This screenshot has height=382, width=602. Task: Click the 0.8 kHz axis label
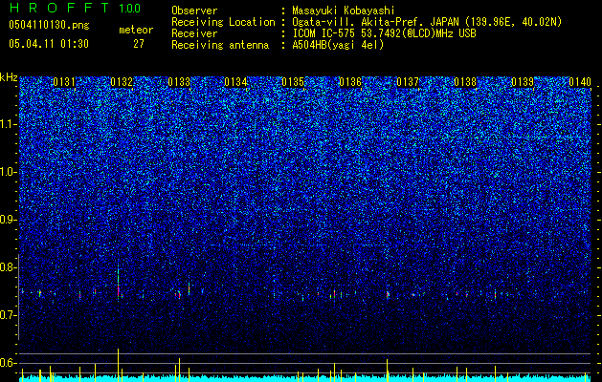9,267
